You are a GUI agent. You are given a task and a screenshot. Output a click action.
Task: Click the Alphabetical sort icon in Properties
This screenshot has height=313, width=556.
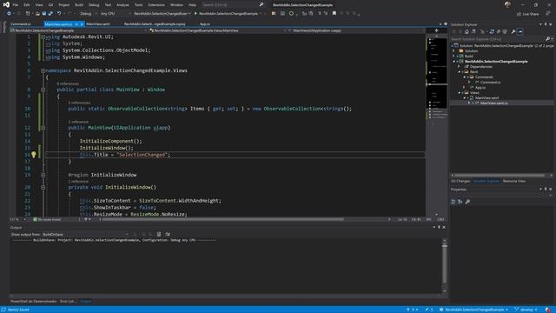click(460, 202)
